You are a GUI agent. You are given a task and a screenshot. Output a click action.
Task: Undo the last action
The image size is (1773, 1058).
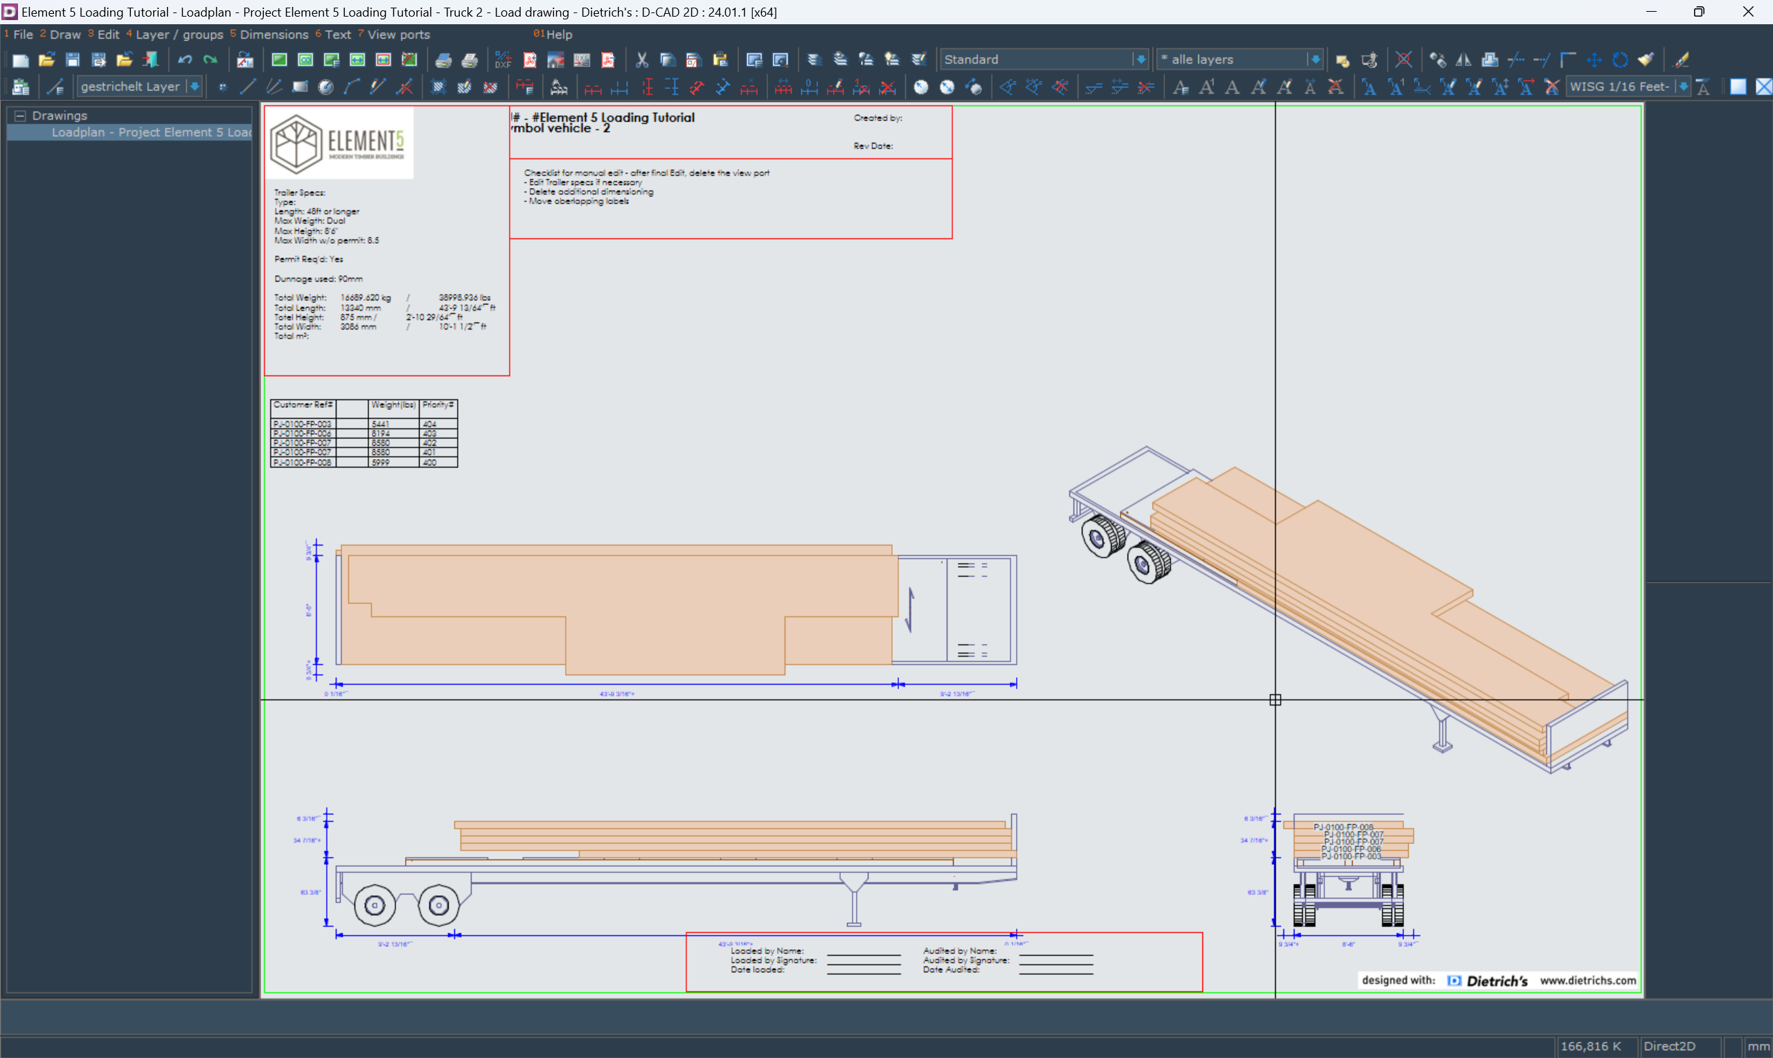pos(185,60)
